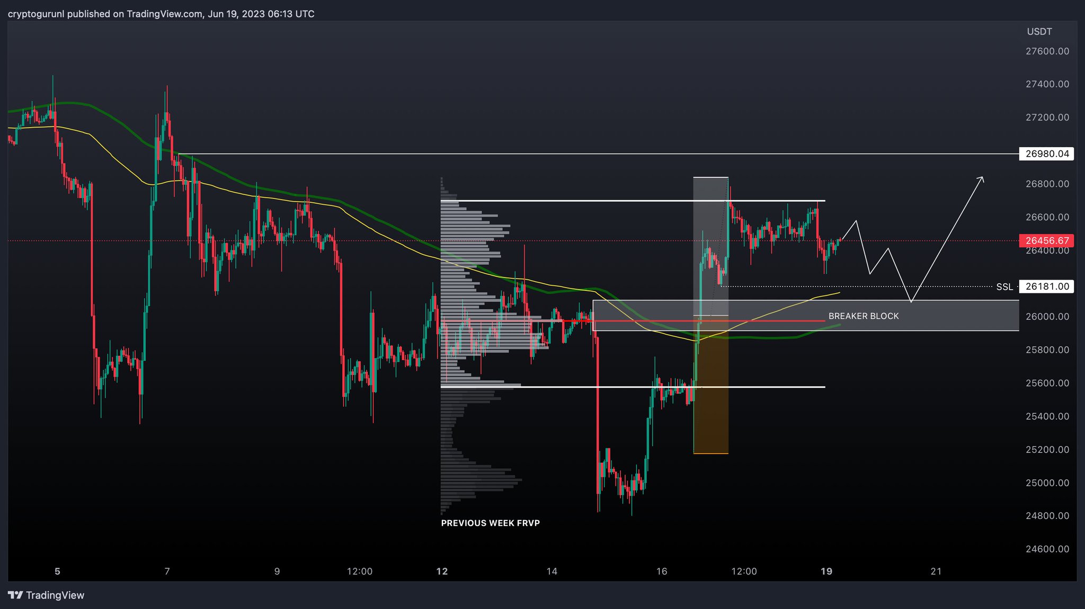Click date 16 on the time axis

(x=662, y=571)
